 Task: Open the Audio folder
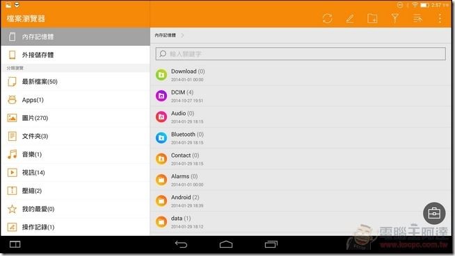301,117
